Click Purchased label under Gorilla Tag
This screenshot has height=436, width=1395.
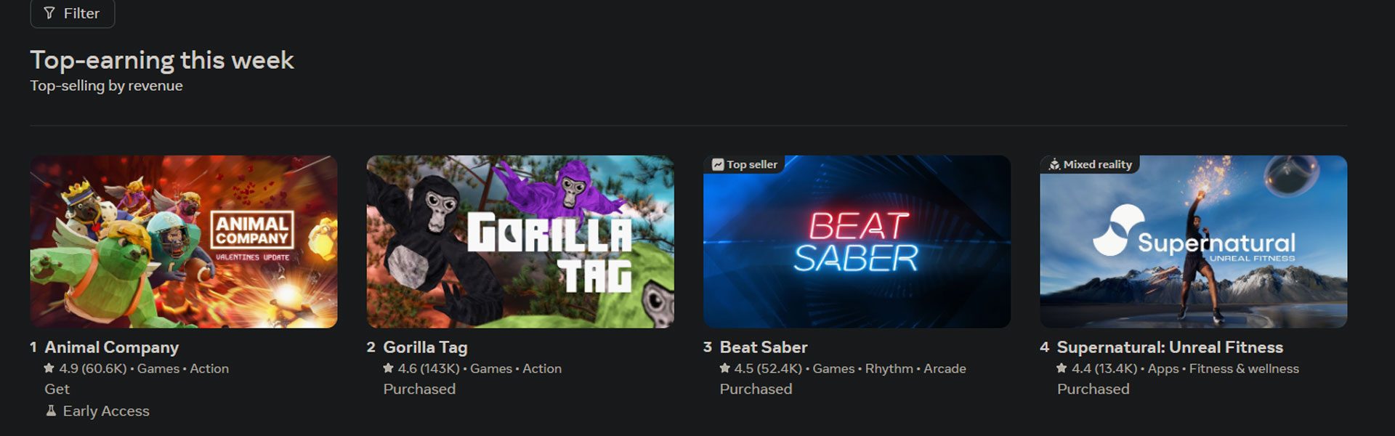[x=419, y=389]
